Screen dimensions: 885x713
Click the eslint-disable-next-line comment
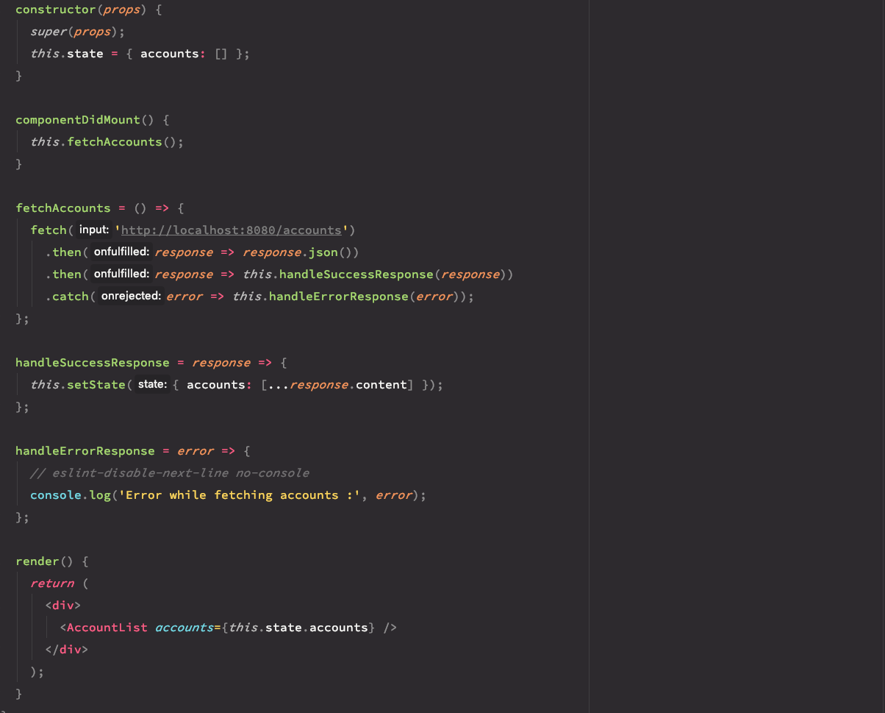[x=169, y=472]
